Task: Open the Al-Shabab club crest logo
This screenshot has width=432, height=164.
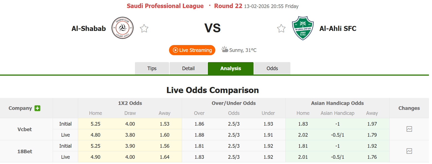Action: pos(122,28)
